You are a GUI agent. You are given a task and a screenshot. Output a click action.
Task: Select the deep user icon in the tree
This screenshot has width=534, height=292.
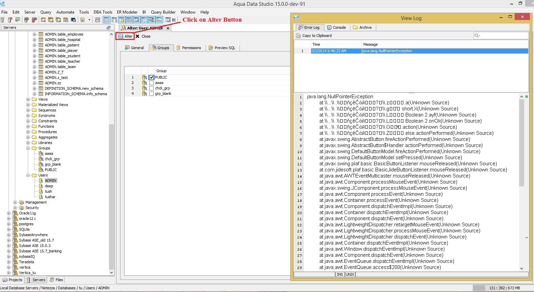point(41,186)
